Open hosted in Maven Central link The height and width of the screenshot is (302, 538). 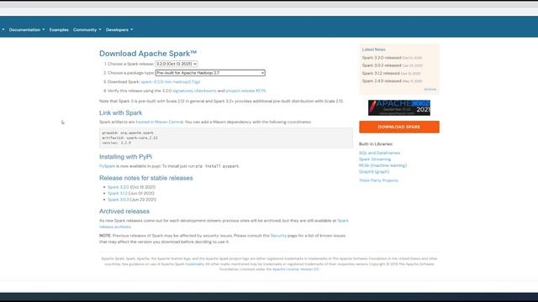(x=159, y=122)
